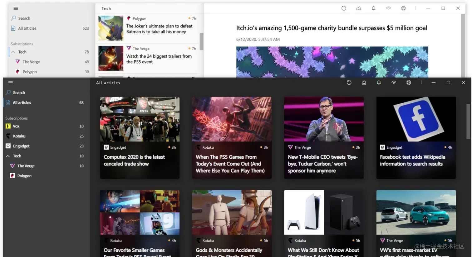Click Itch.io charity bundle article title
Screen dimensions: 472x257
(x=332, y=28)
